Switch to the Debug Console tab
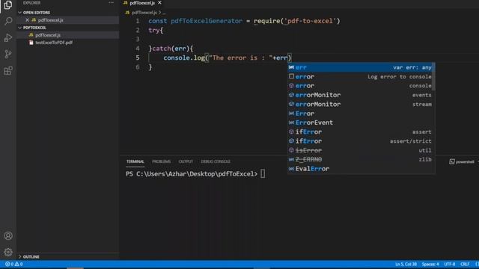479x269 pixels. coord(216,161)
